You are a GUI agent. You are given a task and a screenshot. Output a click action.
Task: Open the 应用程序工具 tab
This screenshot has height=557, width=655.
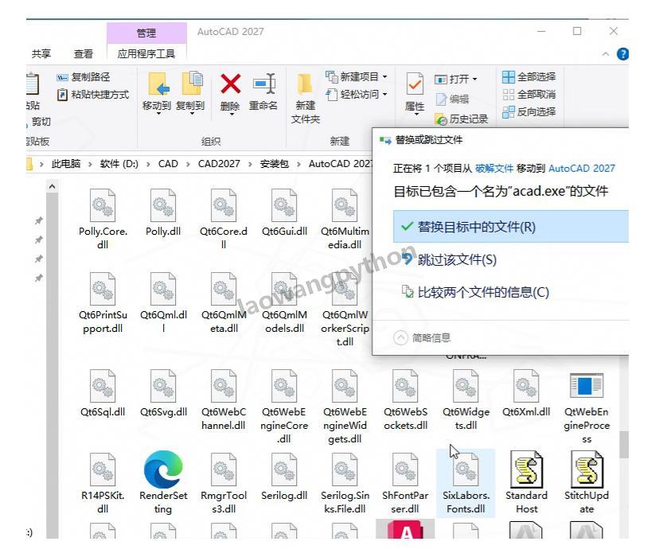(x=146, y=54)
